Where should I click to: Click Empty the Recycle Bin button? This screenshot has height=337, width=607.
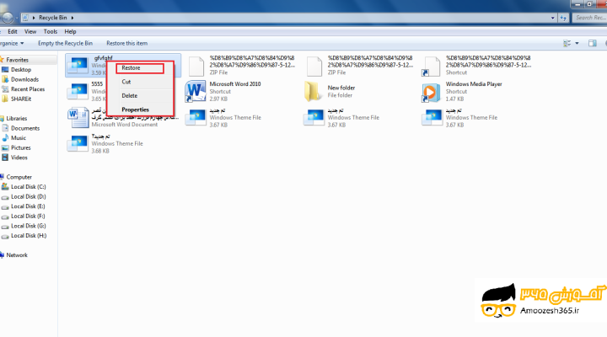click(65, 43)
